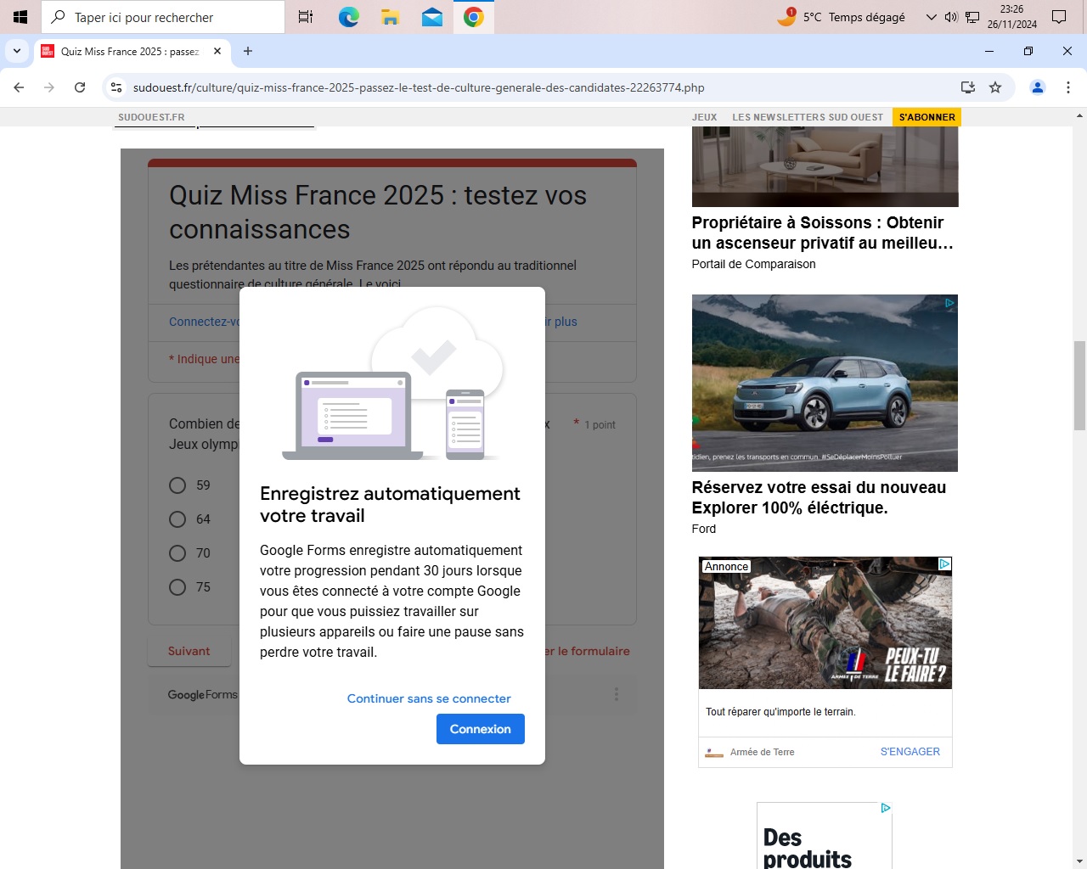Open a new browser tab
Screen dimensions: 1087x869
(248, 51)
